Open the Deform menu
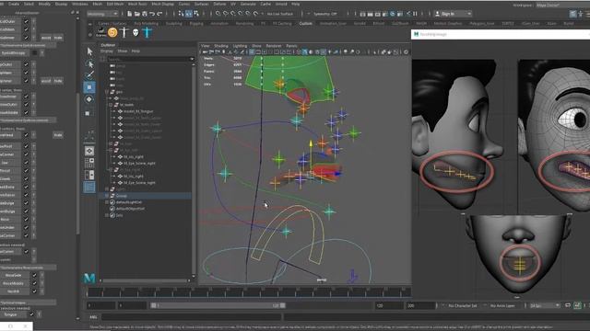This screenshot has width=590, height=331. (x=219, y=4)
